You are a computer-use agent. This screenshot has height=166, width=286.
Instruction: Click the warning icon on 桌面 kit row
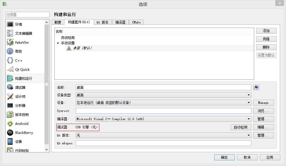[69, 48]
